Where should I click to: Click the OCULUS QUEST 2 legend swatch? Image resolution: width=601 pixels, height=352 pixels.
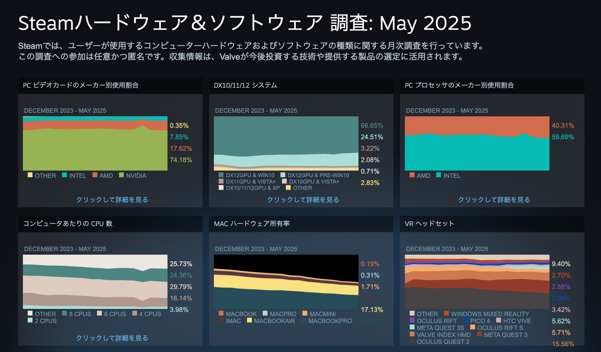412,341
